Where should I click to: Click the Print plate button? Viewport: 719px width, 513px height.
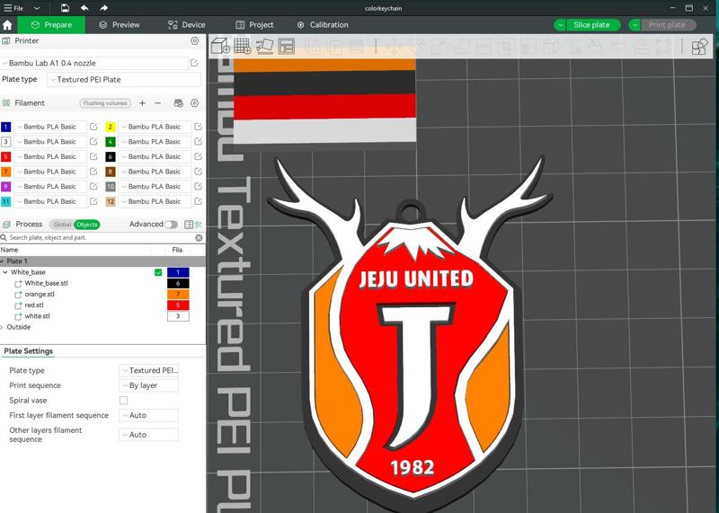[667, 25]
